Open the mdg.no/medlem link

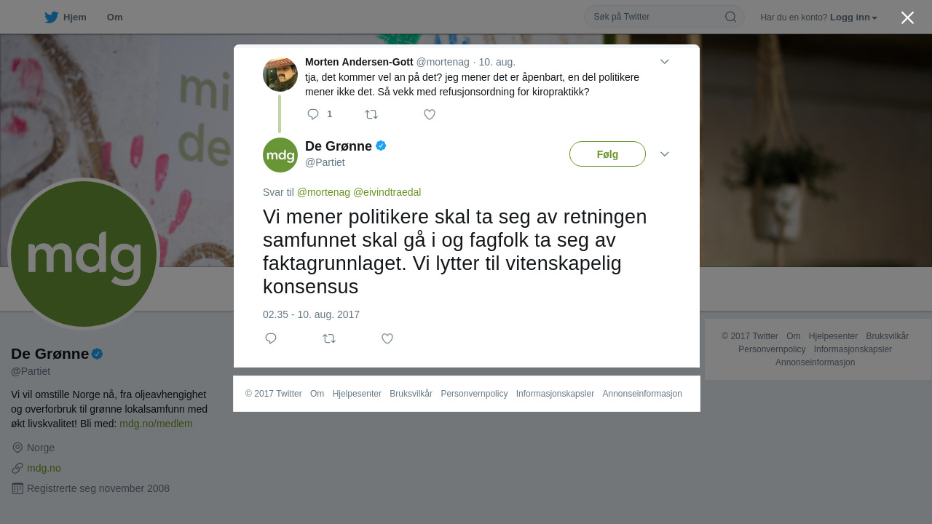[x=156, y=424]
